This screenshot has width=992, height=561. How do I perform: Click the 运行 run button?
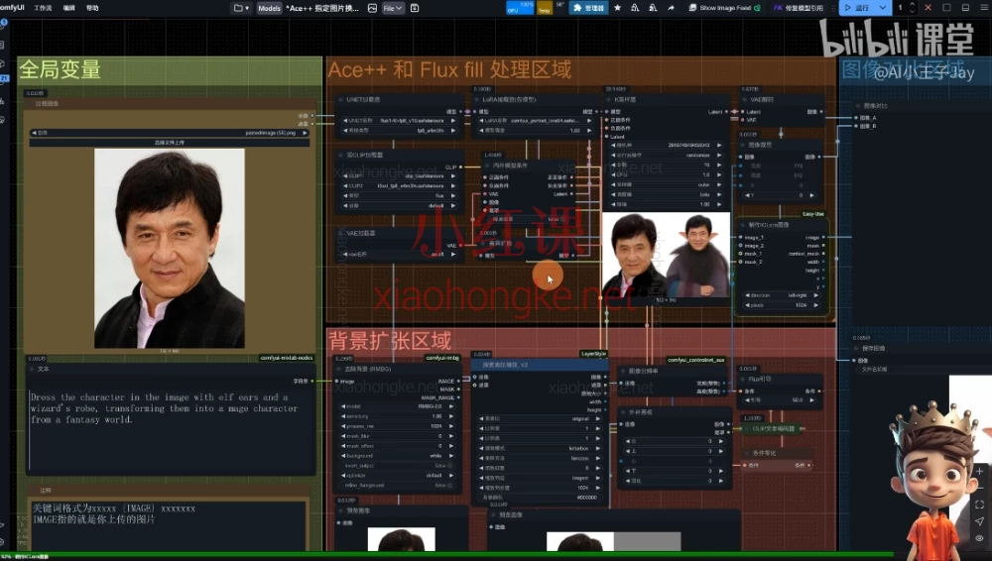click(x=857, y=7)
